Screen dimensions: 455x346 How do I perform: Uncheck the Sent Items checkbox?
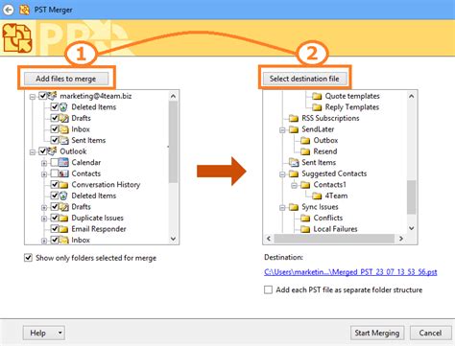pos(55,140)
